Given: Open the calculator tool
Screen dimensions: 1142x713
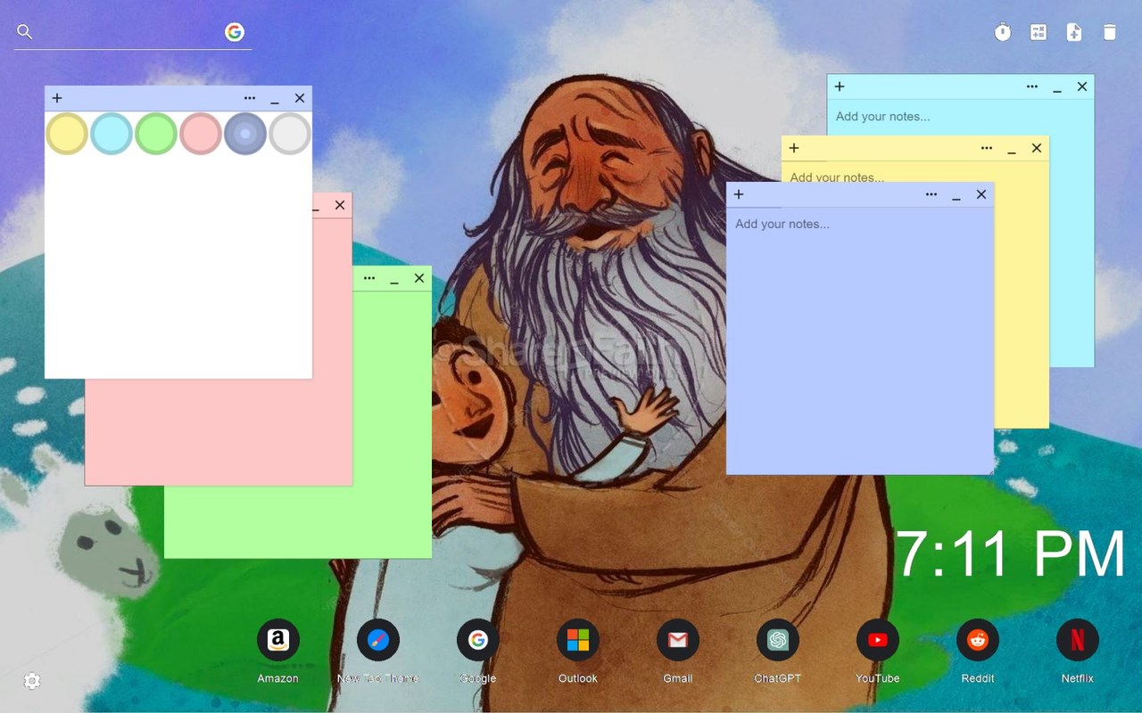Looking at the screenshot, I should [1039, 33].
